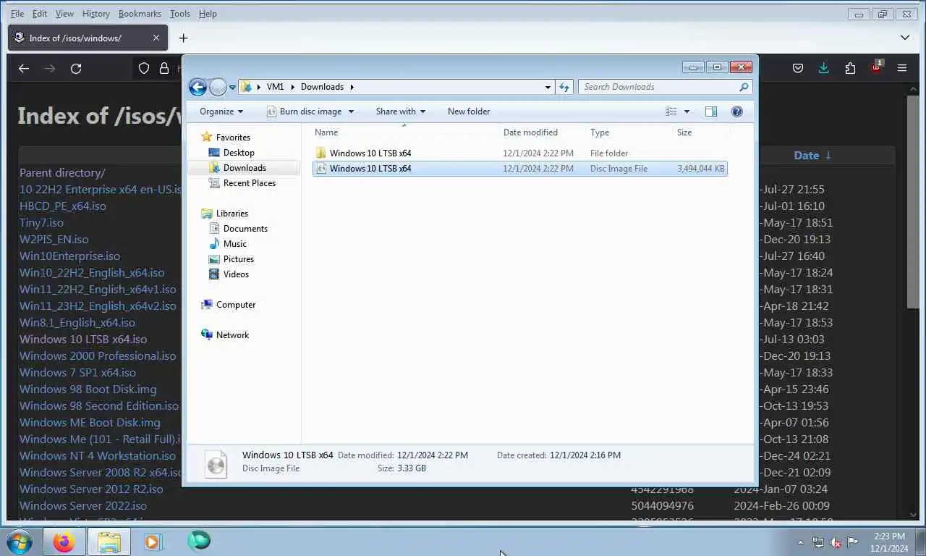The image size is (926, 556).
Task: Click disc image thumbnail in details pane
Action: [216, 463]
